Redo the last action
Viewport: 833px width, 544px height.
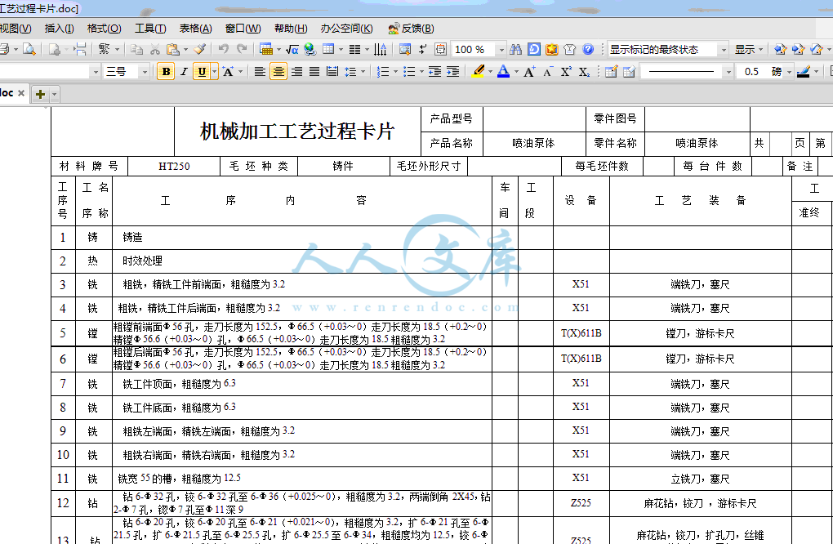point(242,49)
